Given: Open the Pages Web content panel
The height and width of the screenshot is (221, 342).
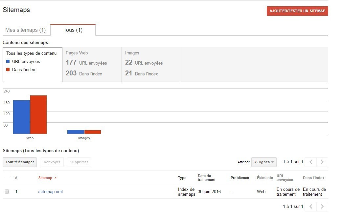Looking at the screenshot, I should pos(92,64).
